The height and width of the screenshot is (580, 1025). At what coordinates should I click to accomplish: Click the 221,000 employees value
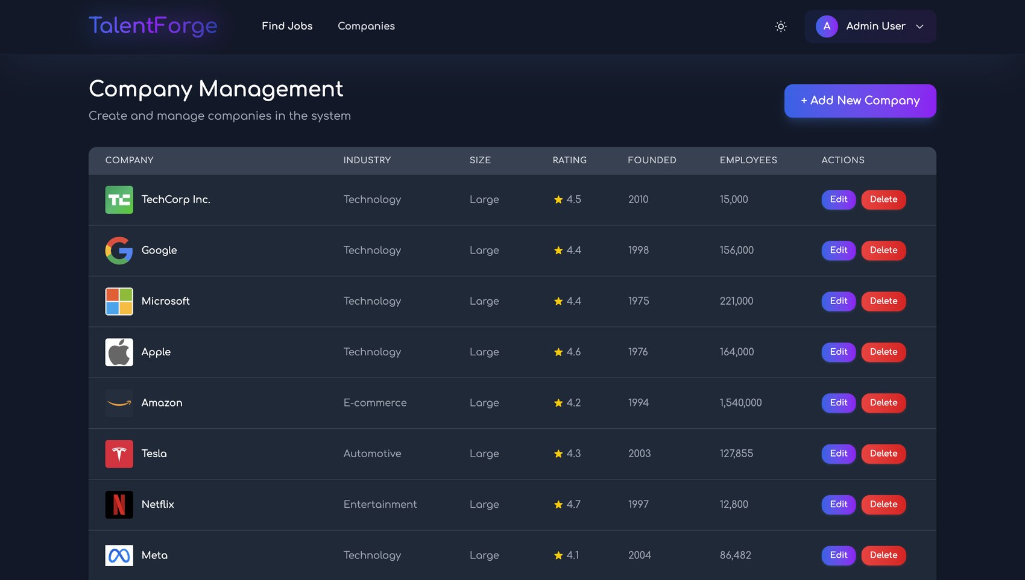(x=736, y=301)
